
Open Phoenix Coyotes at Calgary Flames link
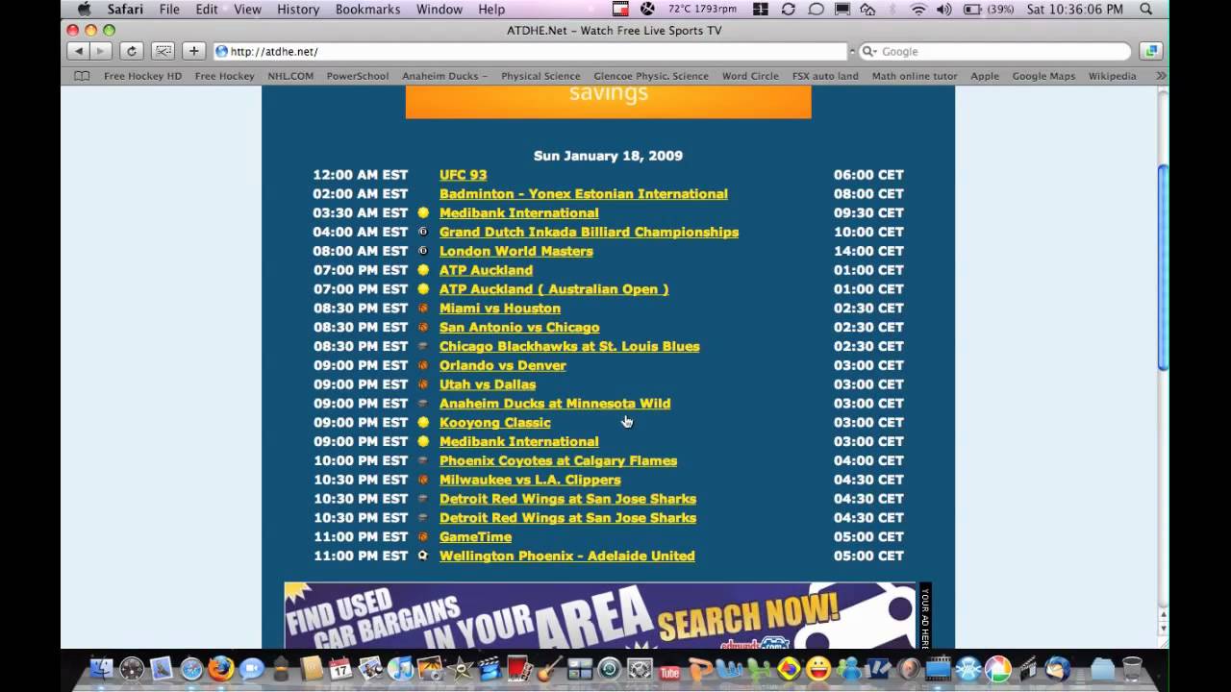[x=558, y=460]
